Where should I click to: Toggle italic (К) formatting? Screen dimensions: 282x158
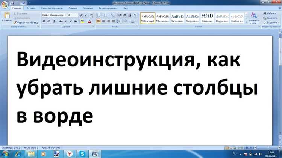49,21
